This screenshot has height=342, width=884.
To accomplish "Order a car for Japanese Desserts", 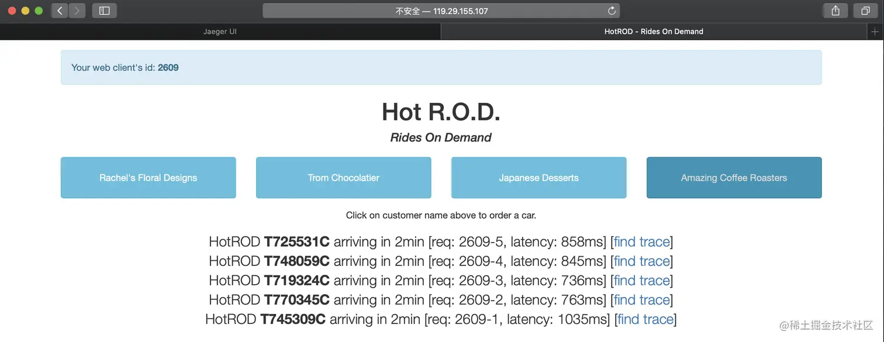I will click(x=538, y=178).
